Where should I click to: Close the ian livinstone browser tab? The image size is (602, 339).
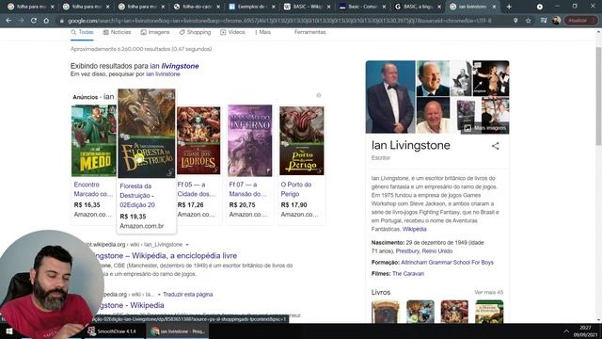pyautogui.click(x=495, y=7)
